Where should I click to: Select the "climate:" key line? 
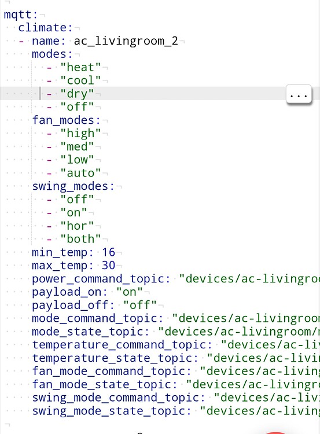click(x=45, y=28)
